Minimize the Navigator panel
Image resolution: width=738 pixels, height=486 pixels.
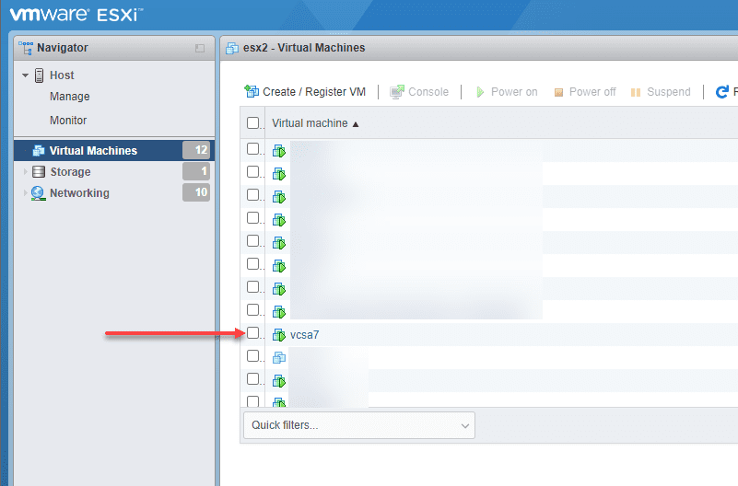[200, 48]
